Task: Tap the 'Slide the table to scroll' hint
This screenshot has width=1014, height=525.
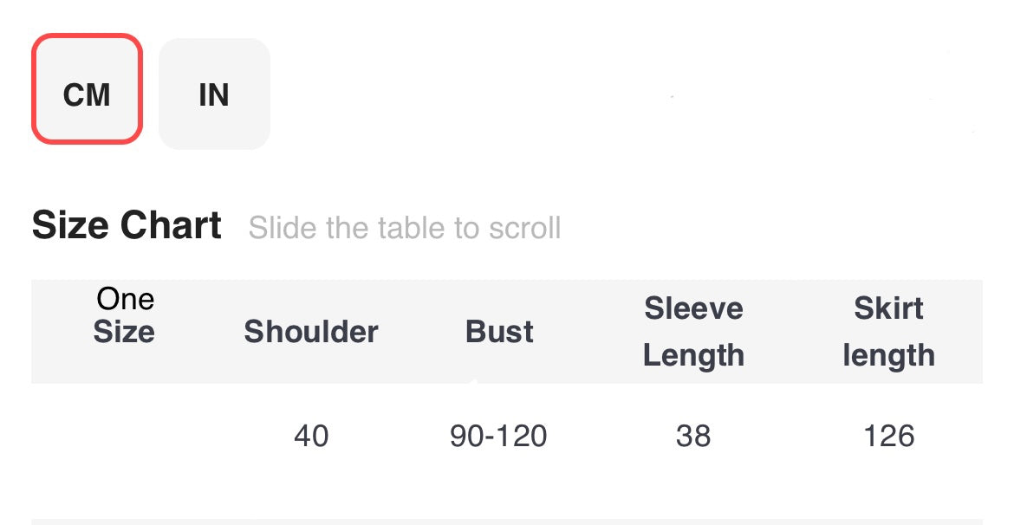Action: (x=405, y=228)
